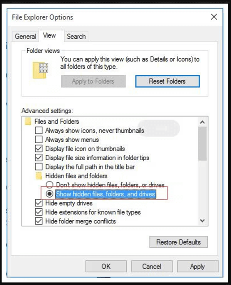Open the Search tab
This screenshot has height=285, width=231.
(x=76, y=36)
